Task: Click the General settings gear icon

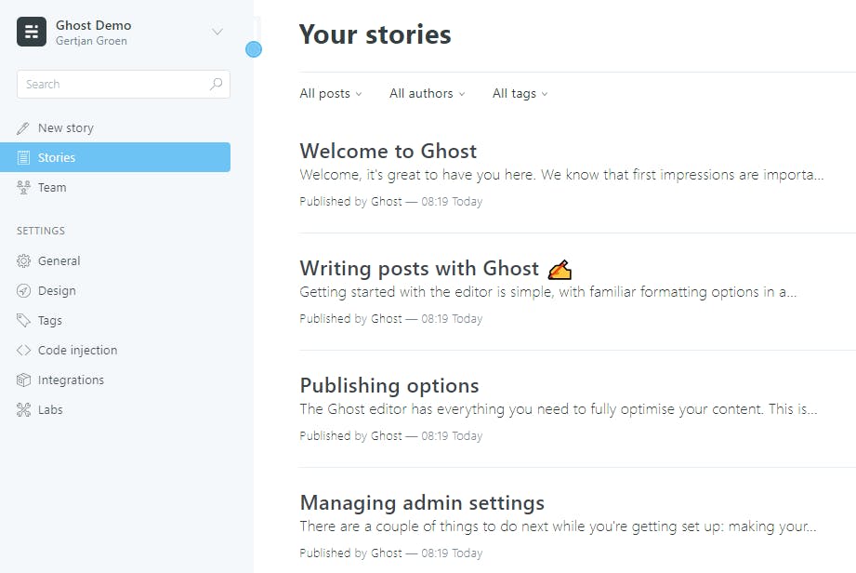Action: click(23, 261)
